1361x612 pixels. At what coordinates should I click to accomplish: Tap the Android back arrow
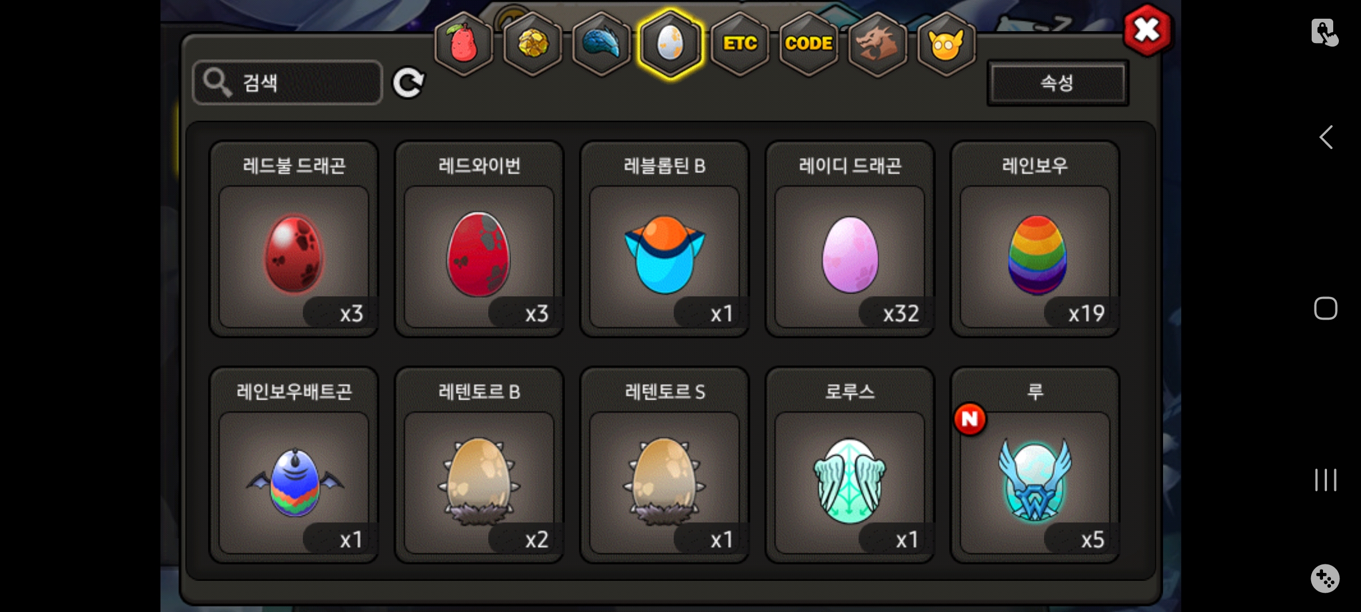1326,137
